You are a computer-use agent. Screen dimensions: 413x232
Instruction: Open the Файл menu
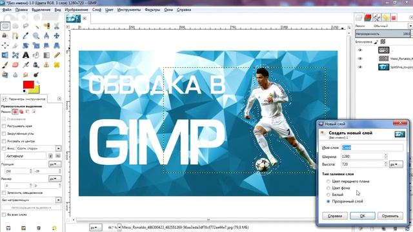pyautogui.click(x=7, y=10)
